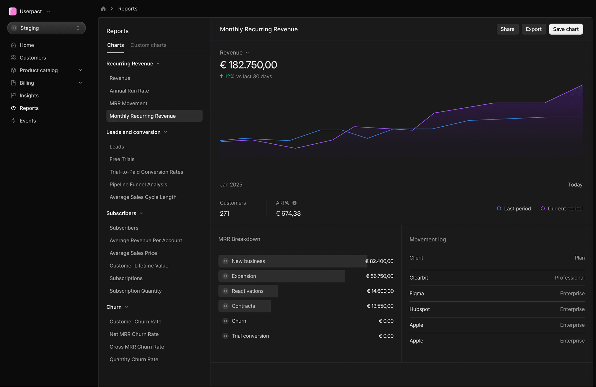Select Monthly Recurring Revenue chart item
596x387 pixels.
point(154,116)
